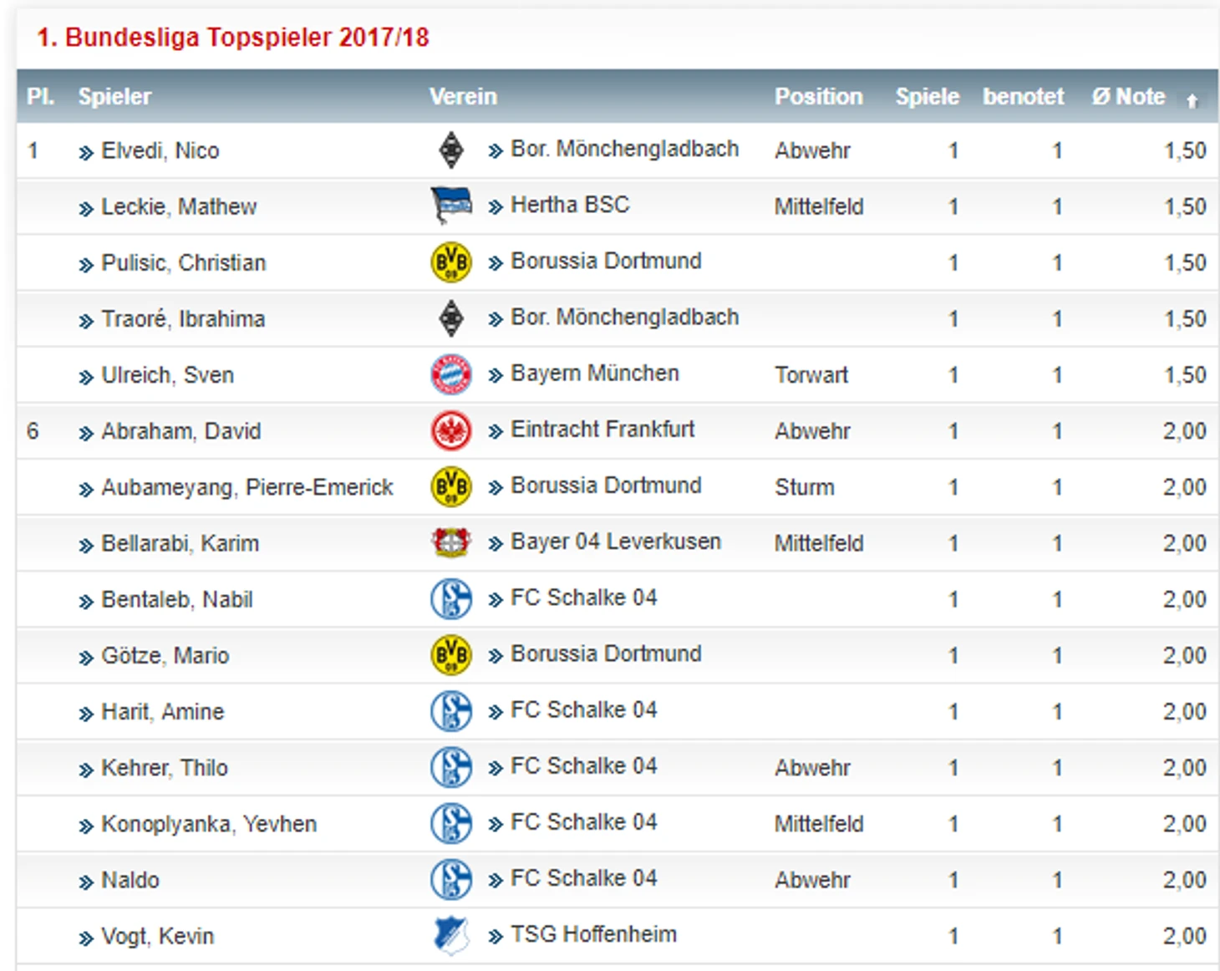Click the Eintracht Frankfurt eagle crest
This screenshot has width=1220, height=971.
451,430
